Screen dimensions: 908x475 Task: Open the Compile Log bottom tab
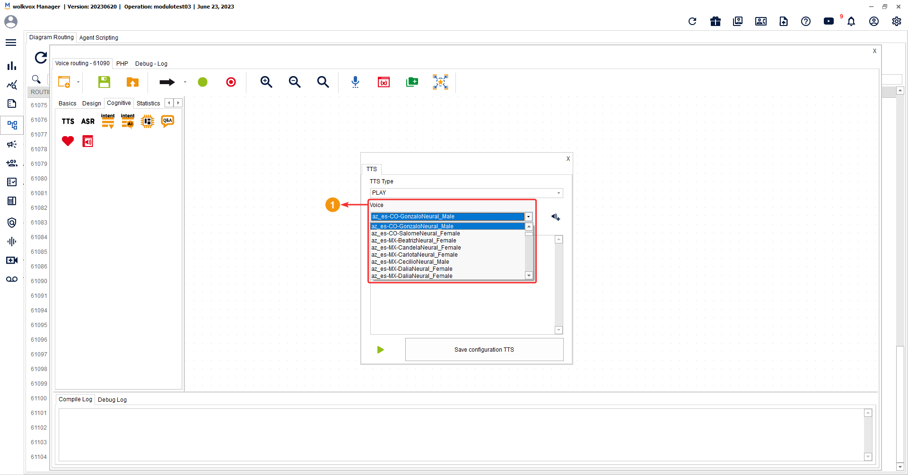75,399
